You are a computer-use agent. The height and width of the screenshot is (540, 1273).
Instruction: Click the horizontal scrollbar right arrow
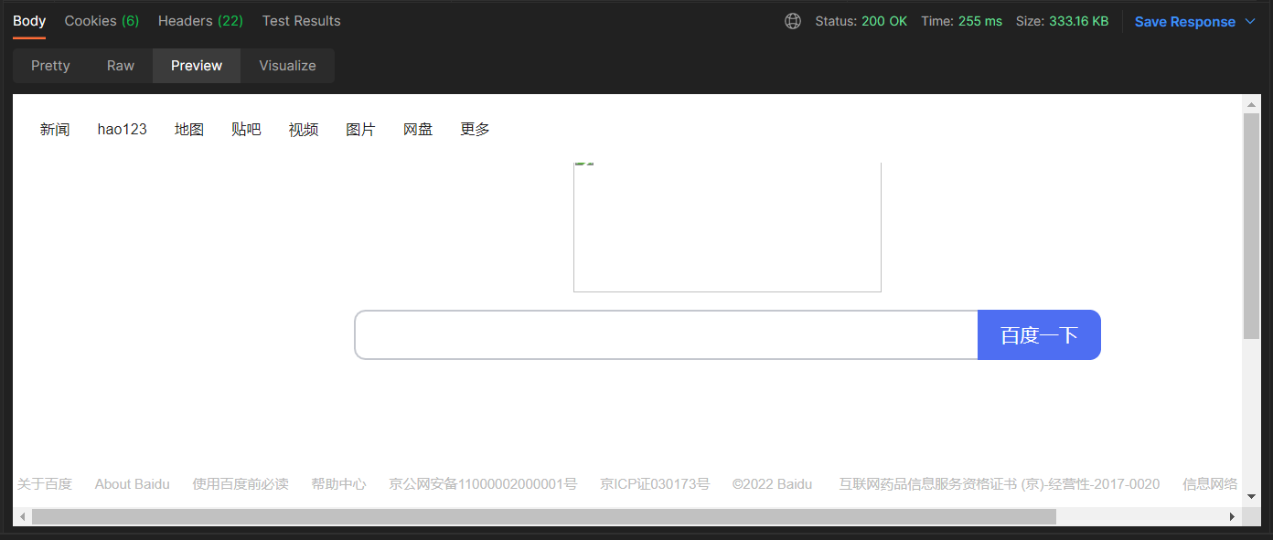(1232, 517)
